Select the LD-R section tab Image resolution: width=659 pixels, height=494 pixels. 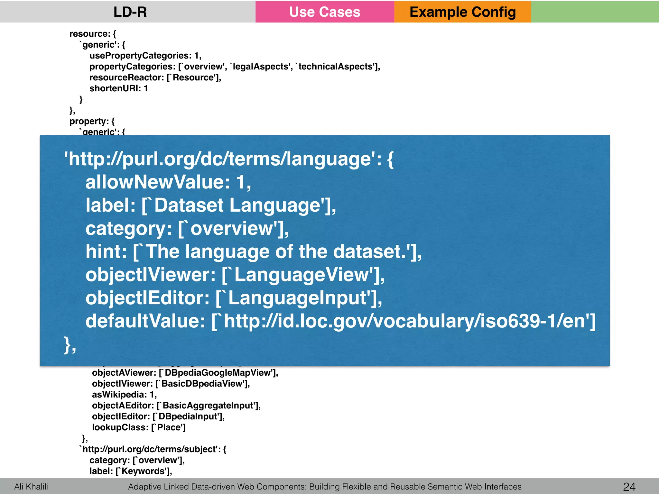pos(128,12)
